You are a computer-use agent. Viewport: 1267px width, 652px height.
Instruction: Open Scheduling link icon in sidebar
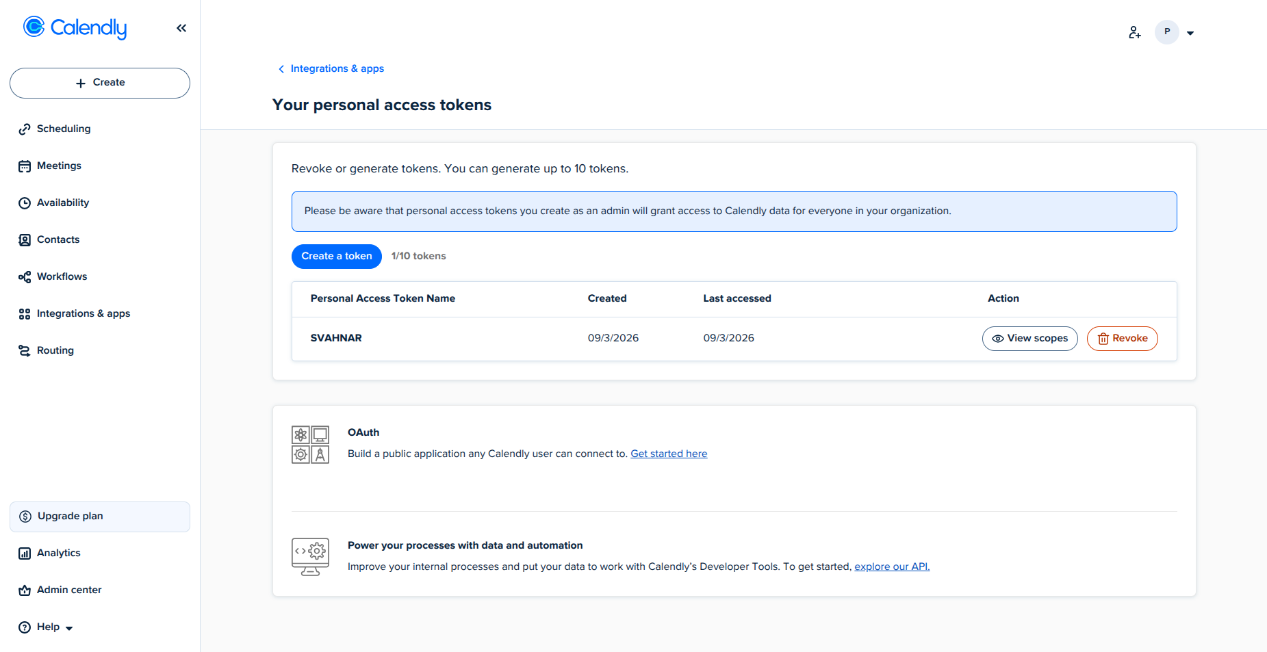point(25,129)
